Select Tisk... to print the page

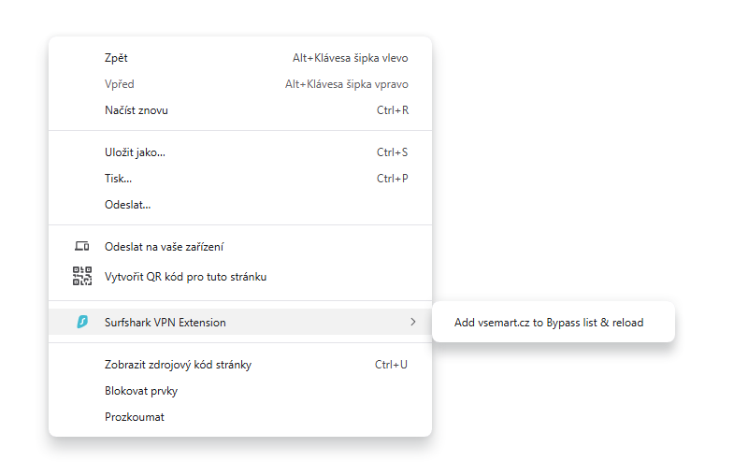[118, 179]
